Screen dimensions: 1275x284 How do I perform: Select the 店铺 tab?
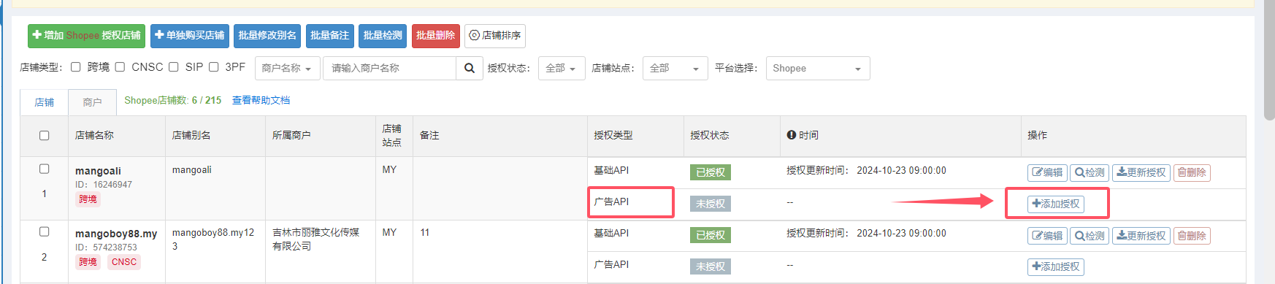[45, 102]
